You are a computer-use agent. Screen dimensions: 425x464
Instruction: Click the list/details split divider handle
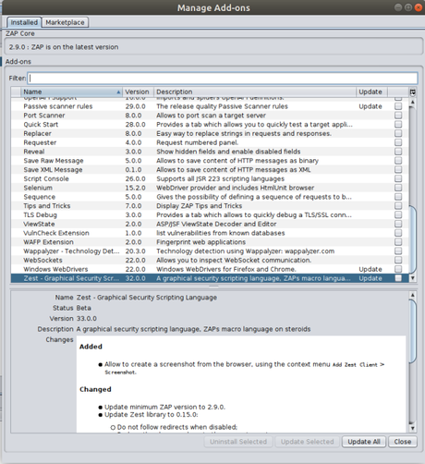tap(213, 287)
